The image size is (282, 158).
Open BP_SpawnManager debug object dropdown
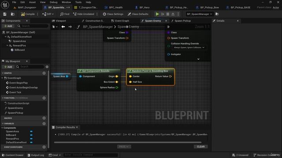click(x=199, y=14)
